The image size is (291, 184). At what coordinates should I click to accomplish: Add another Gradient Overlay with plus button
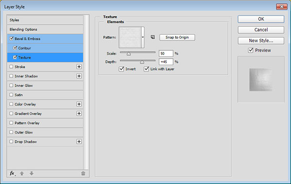tap(79, 113)
